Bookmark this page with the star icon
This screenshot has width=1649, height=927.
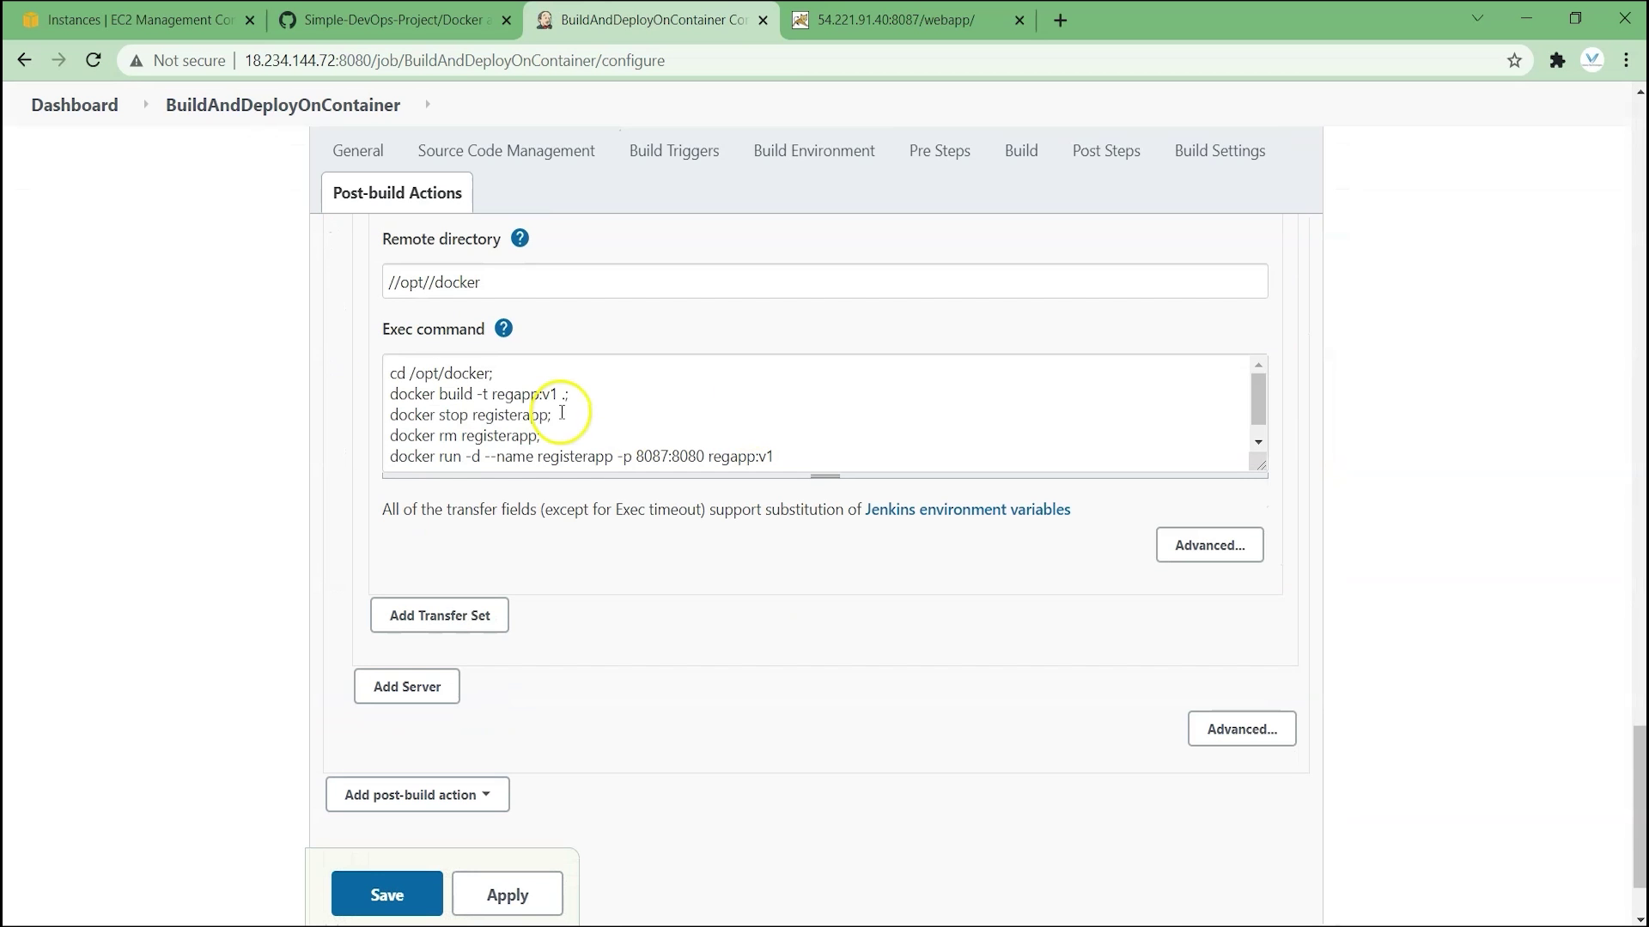[1514, 60]
